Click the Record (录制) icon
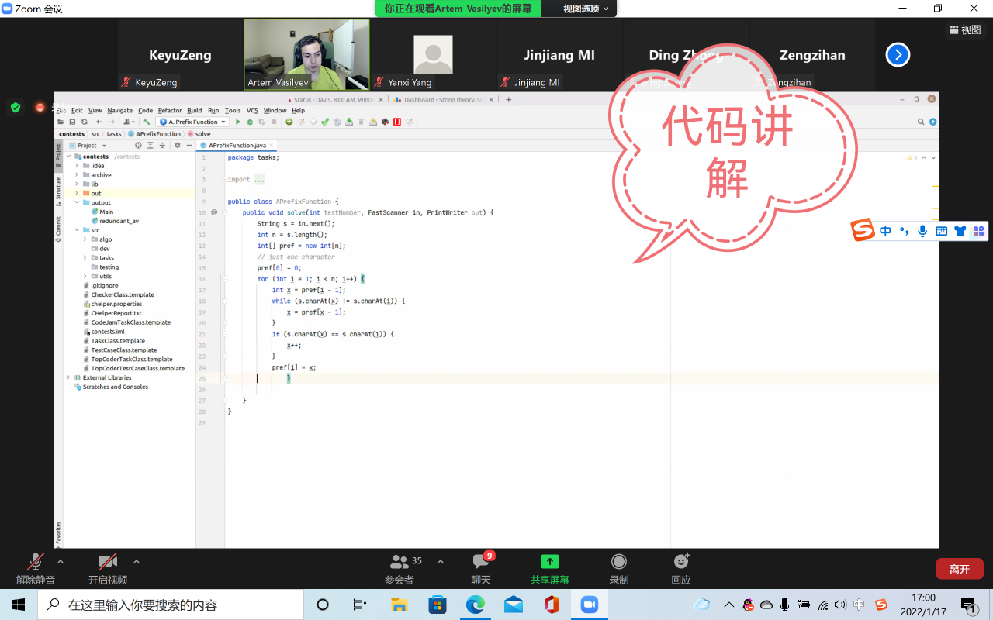Screen dimensions: 993x620 point(618,562)
